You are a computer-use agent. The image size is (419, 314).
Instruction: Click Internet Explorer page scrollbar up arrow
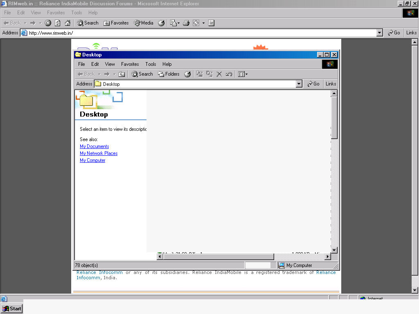(414, 42)
